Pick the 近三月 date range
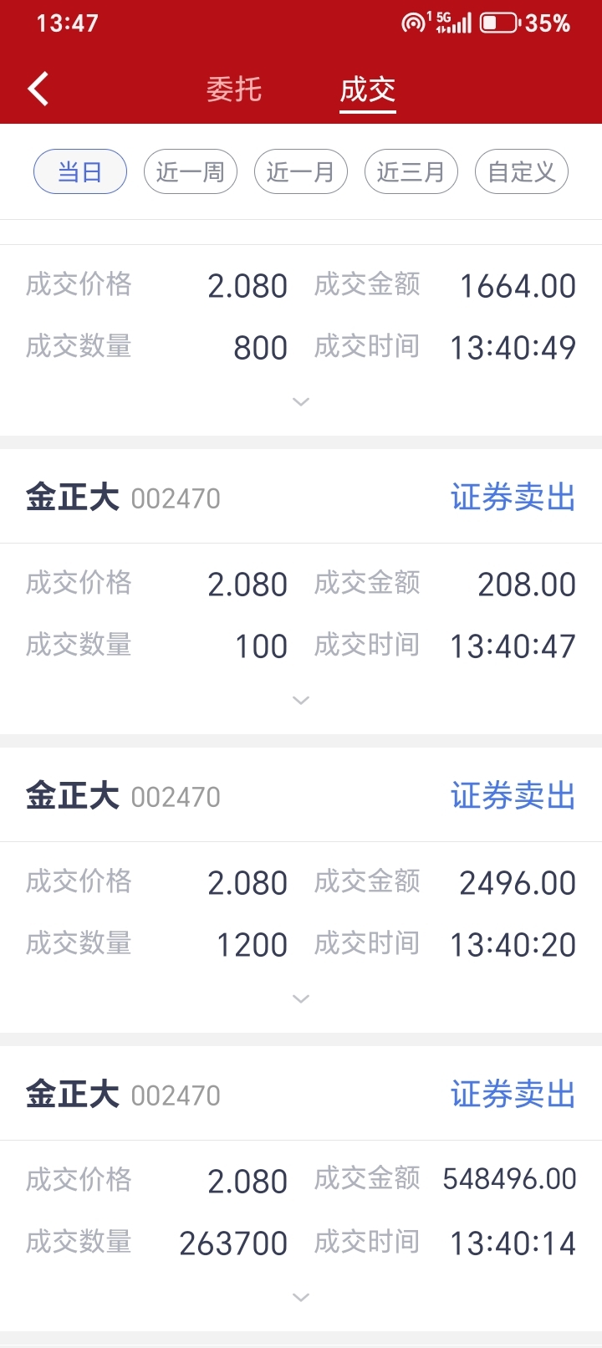602x1348 pixels. pos(411,171)
